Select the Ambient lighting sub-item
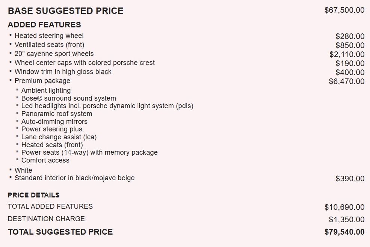The height and width of the screenshot is (247, 370). 46,90
